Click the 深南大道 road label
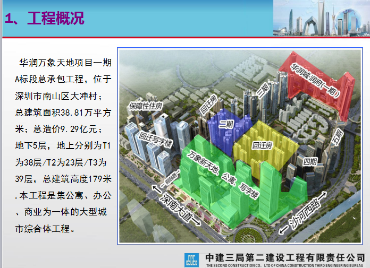 (175, 204)
